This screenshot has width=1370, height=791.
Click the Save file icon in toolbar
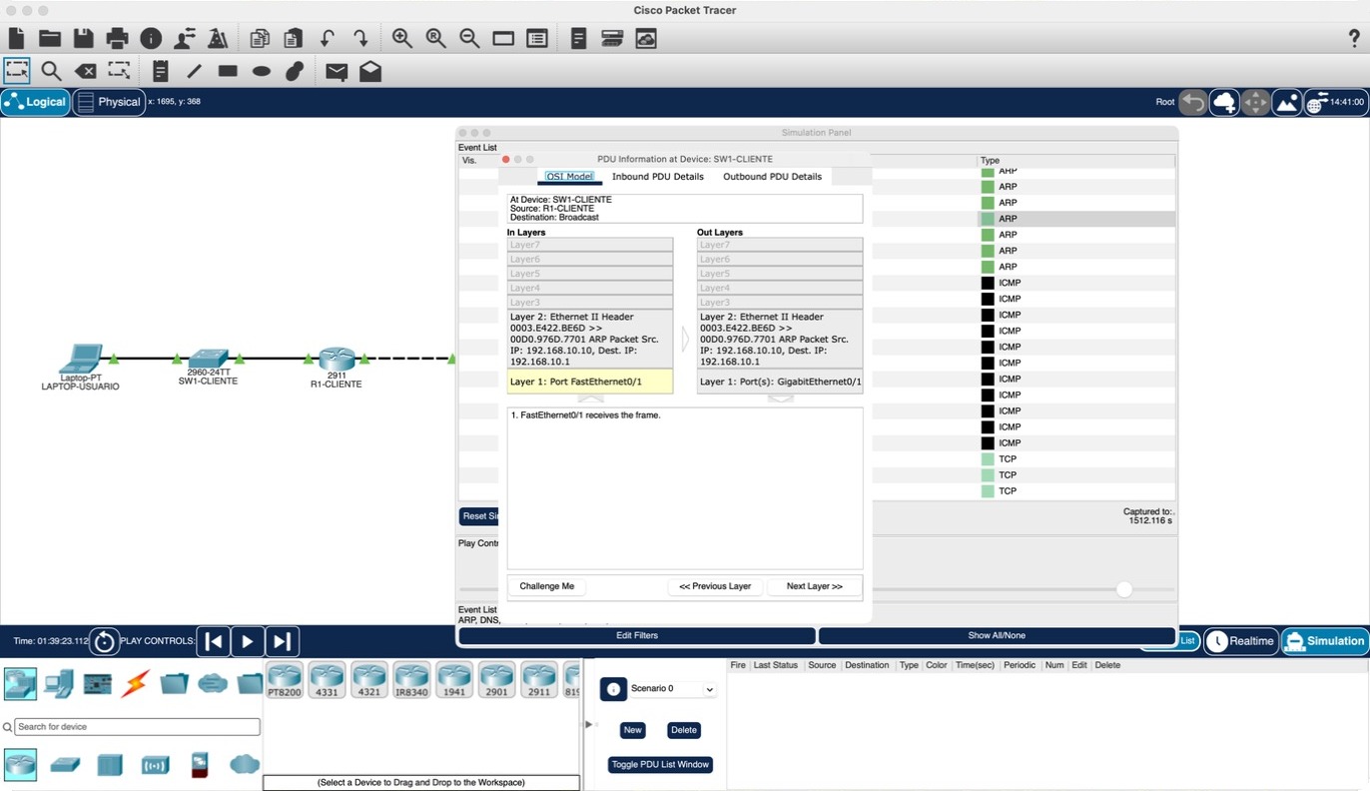pyautogui.click(x=83, y=38)
